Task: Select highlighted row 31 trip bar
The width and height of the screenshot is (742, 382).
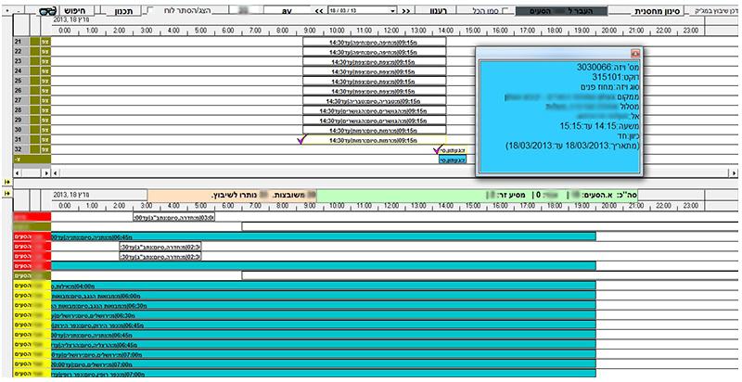Action: pos(375,140)
